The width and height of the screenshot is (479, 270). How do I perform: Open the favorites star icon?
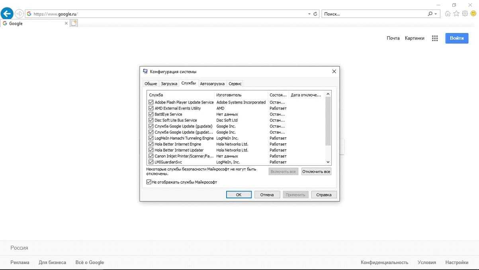[x=456, y=14]
